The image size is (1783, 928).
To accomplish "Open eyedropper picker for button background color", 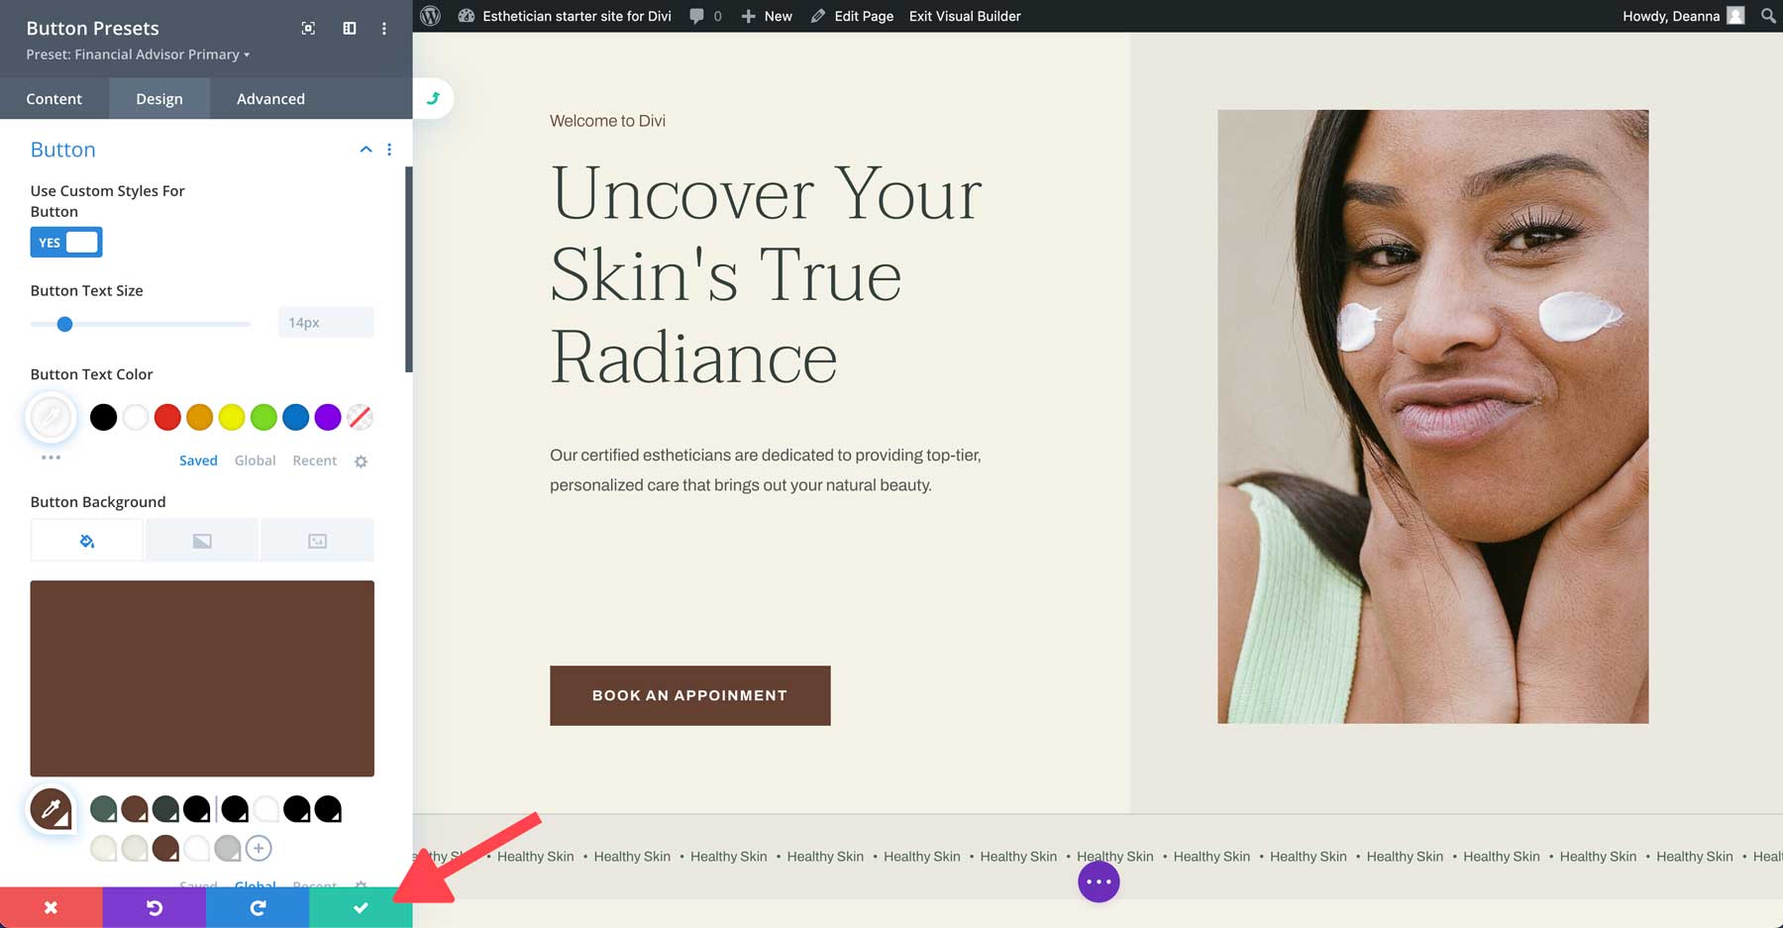I will pyautogui.click(x=53, y=809).
